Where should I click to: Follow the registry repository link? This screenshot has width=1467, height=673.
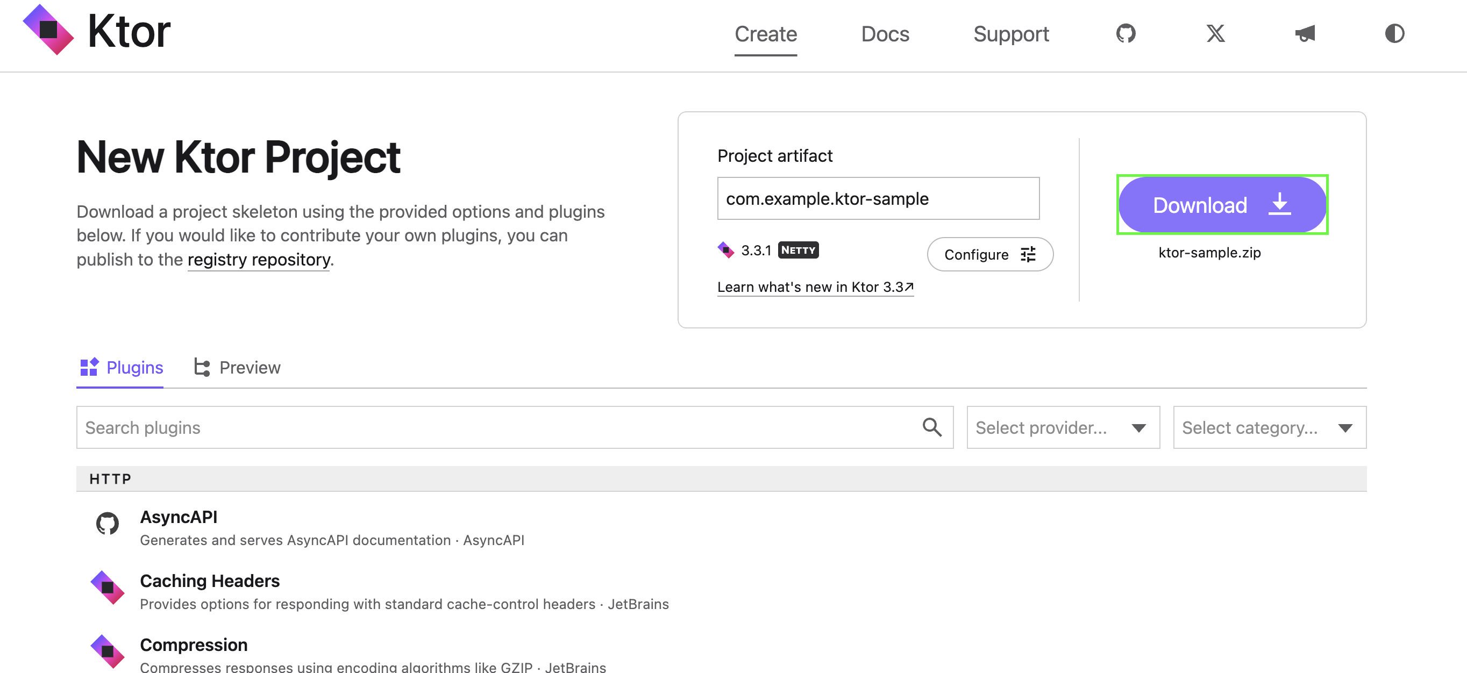point(259,260)
